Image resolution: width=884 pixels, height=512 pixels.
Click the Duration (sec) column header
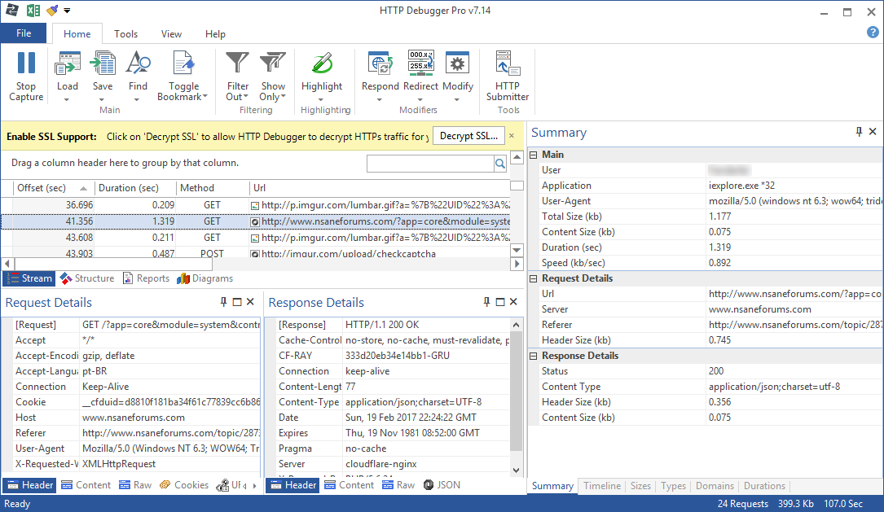coord(134,188)
